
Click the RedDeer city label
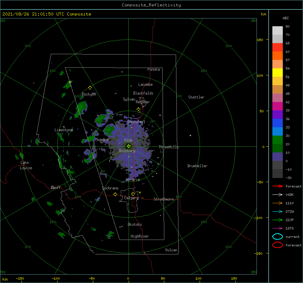[143, 102]
